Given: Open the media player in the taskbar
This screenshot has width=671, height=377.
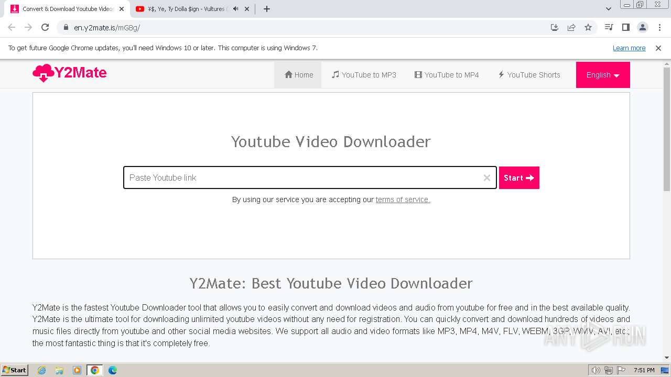Looking at the screenshot, I should (77, 370).
